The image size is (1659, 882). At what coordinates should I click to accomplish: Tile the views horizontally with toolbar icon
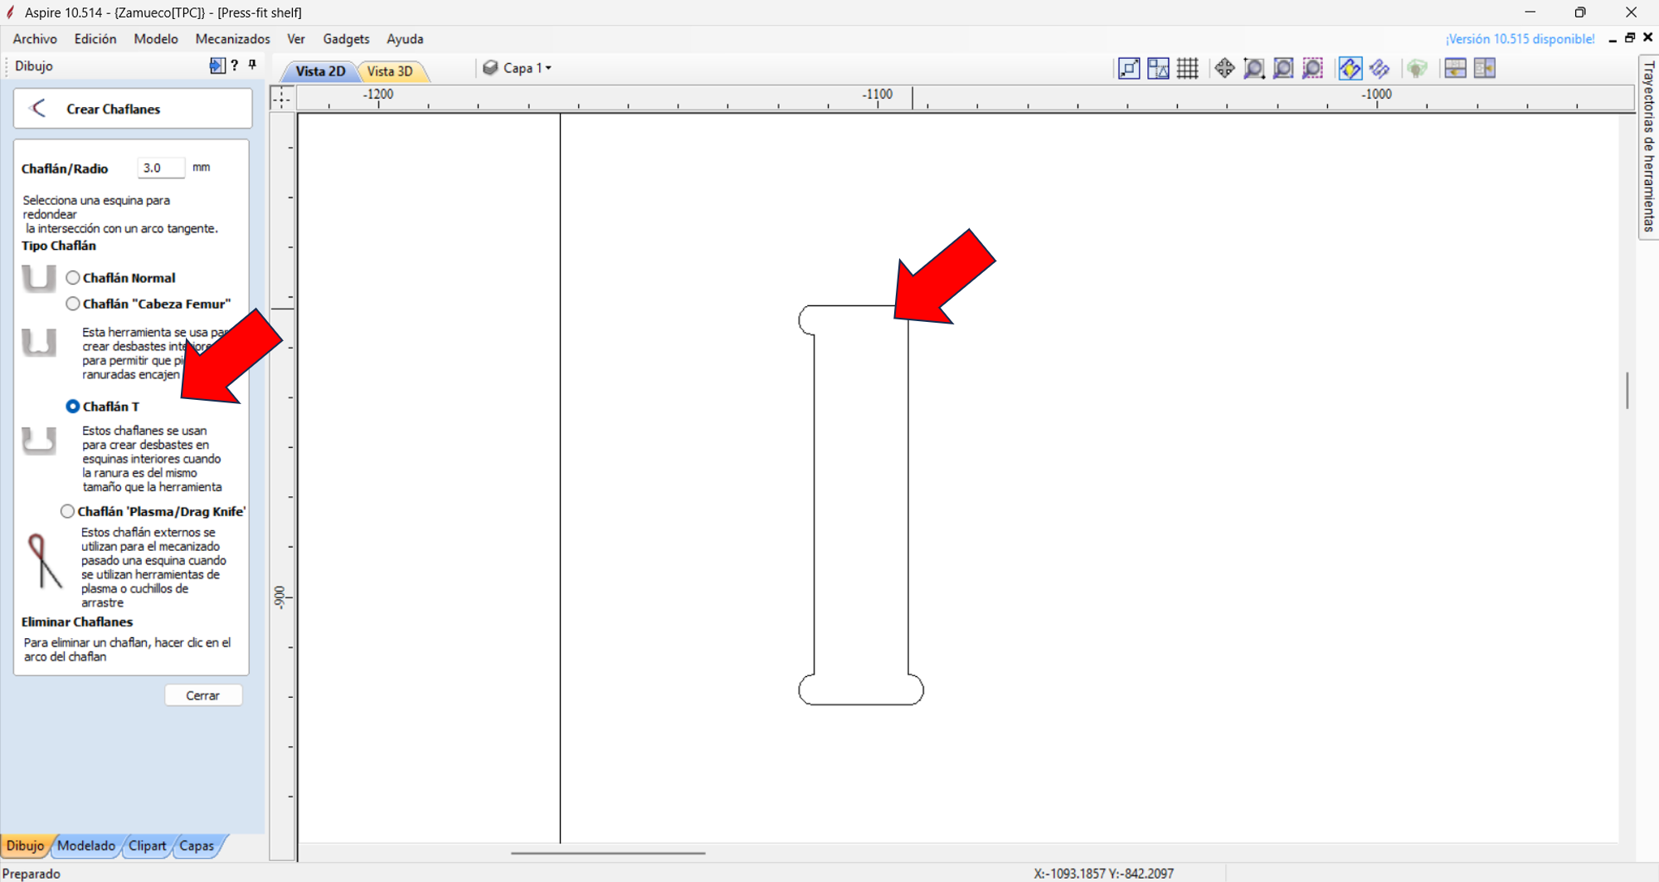(x=1455, y=68)
